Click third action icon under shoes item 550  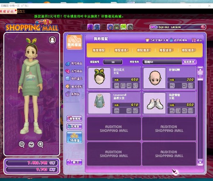pos(184,111)
